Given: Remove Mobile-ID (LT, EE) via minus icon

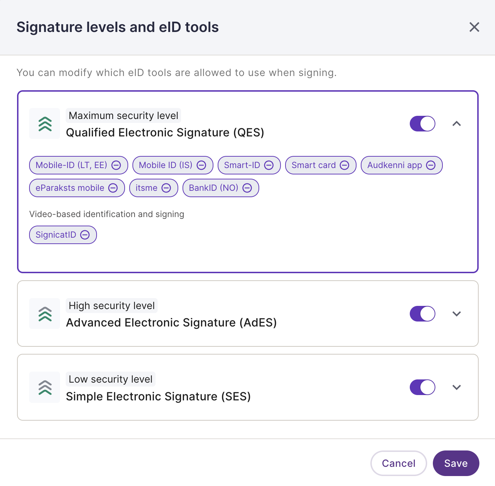Looking at the screenshot, I should [116, 165].
